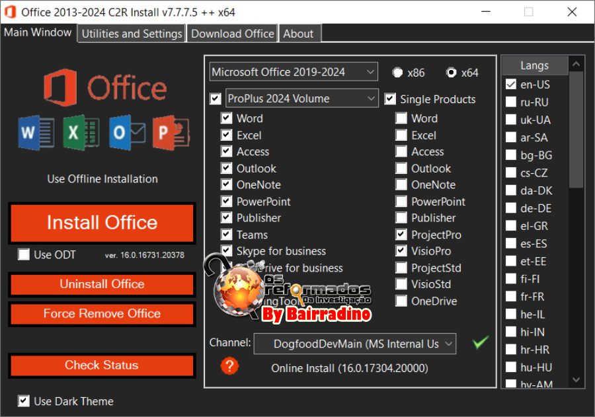Click the PowerPoint app icon
This screenshot has height=417, width=595.
171,132
